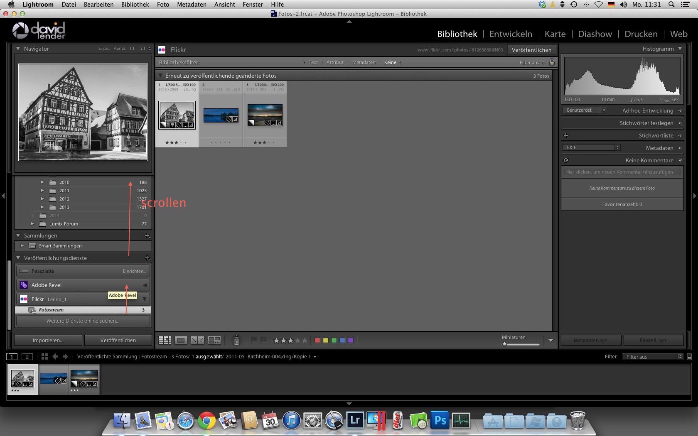Image resolution: width=698 pixels, height=436 pixels.
Task: Set up Festplatte via Einrichten
Action: pyautogui.click(x=134, y=271)
